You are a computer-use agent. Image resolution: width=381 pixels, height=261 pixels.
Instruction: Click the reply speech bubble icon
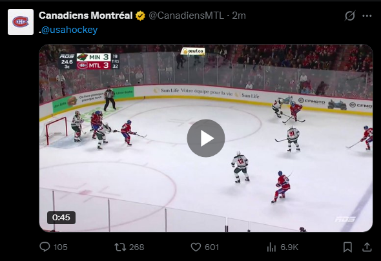pos(45,247)
